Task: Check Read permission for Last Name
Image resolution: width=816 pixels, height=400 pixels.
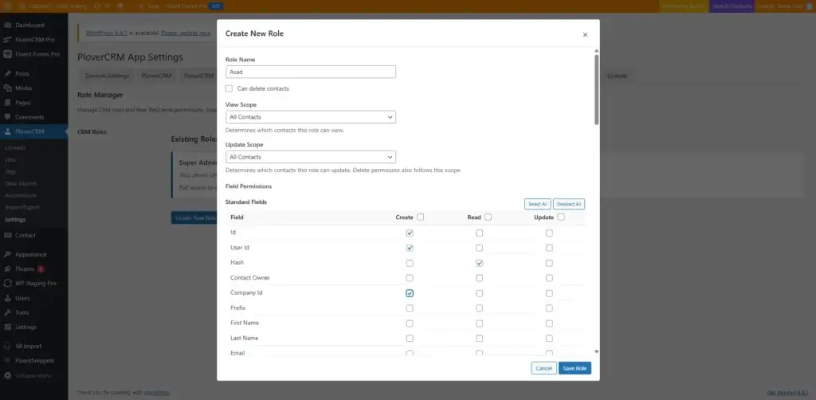Action: pyautogui.click(x=479, y=339)
